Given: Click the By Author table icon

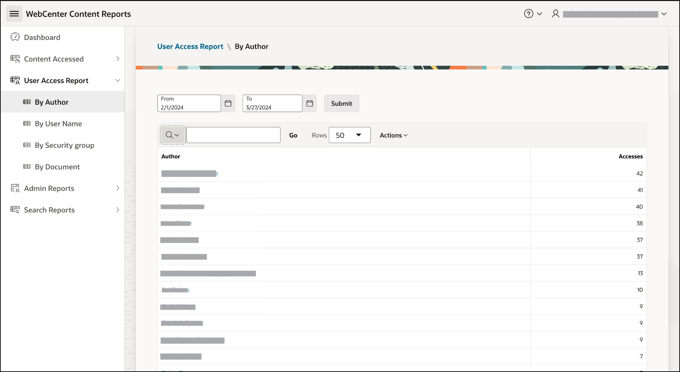Looking at the screenshot, I should click(x=27, y=102).
